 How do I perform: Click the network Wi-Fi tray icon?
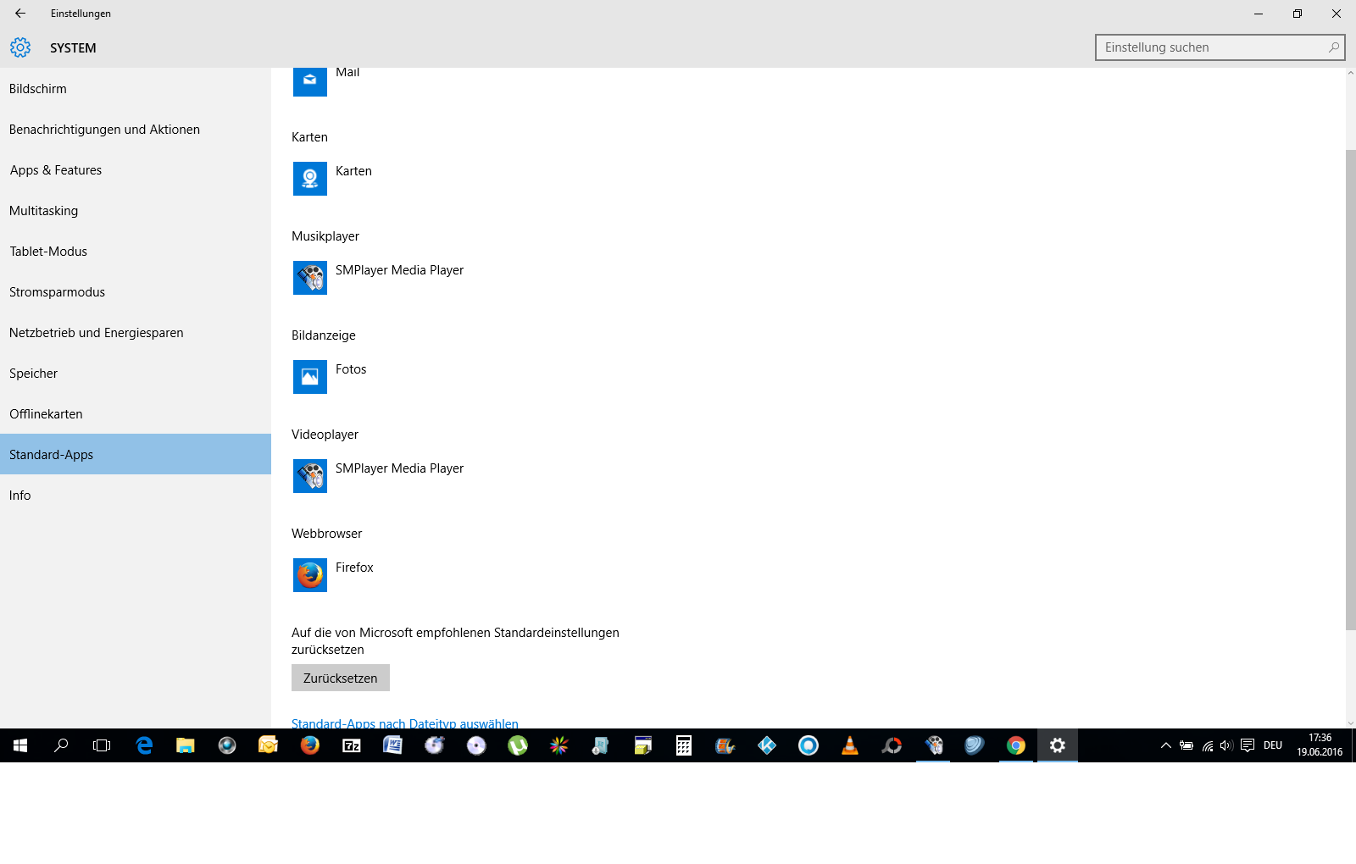coord(1207,745)
